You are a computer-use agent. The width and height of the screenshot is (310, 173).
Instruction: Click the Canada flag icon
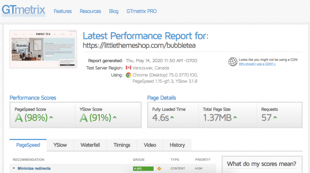pos(128,68)
